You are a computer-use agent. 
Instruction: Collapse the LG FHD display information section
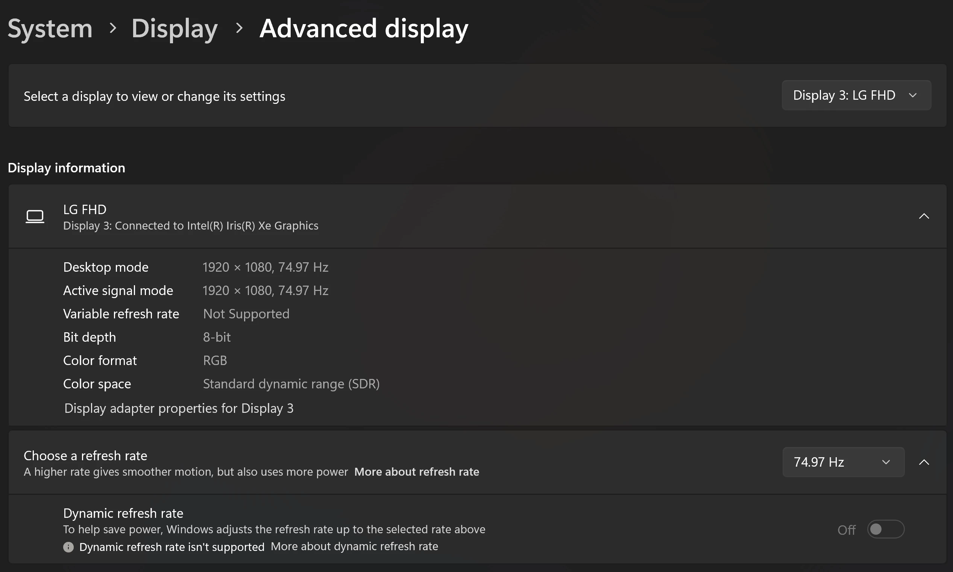(924, 216)
